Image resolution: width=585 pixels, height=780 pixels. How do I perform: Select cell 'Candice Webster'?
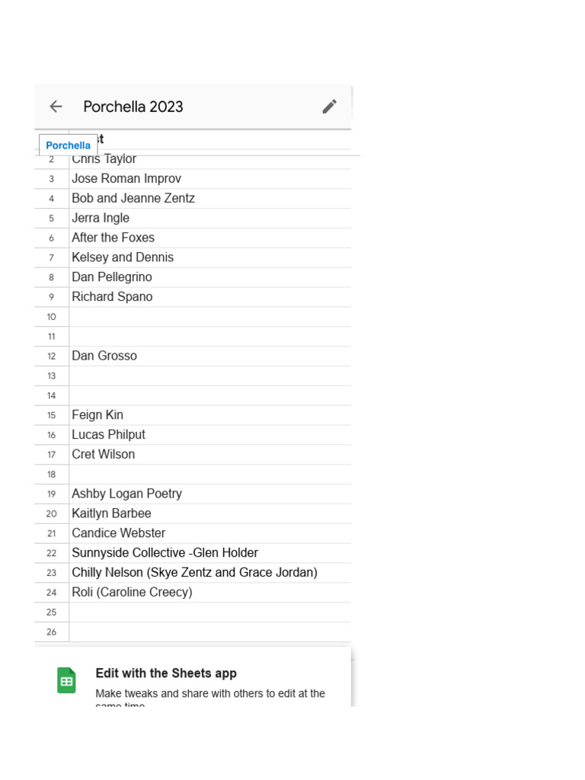[210, 533]
